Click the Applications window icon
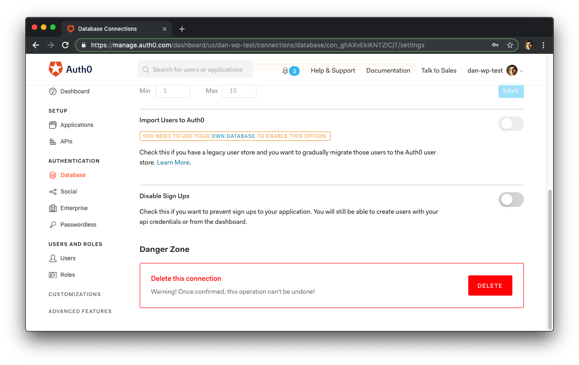 click(52, 125)
